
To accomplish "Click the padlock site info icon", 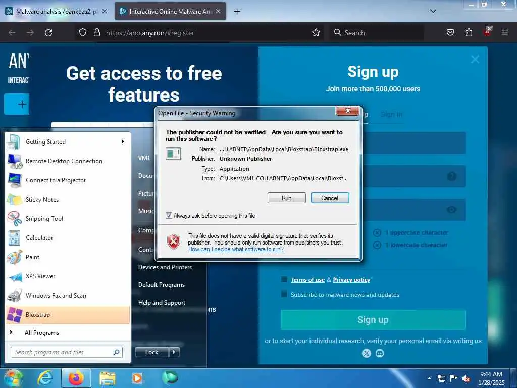I will pos(96,32).
